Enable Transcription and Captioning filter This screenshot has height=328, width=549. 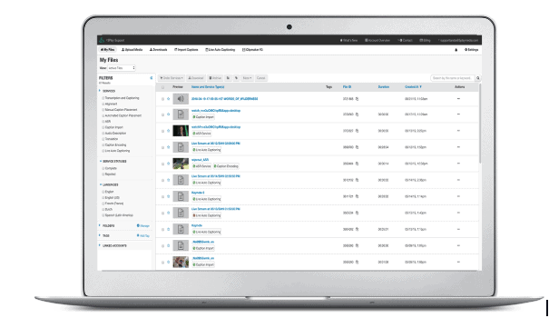pos(103,98)
